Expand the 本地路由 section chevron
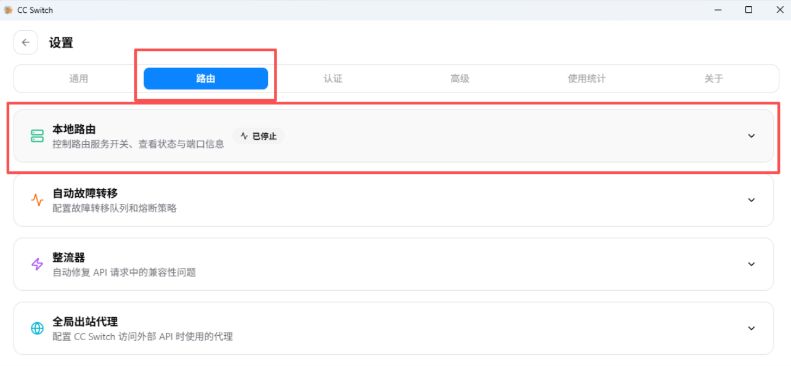 pyautogui.click(x=751, y=136)
